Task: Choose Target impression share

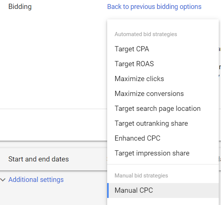Action: tap(163, 153)
